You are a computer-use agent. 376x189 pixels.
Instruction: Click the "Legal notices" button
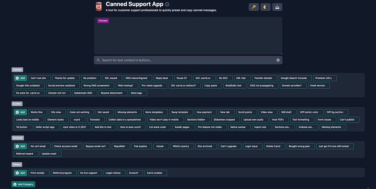[114, 173]
